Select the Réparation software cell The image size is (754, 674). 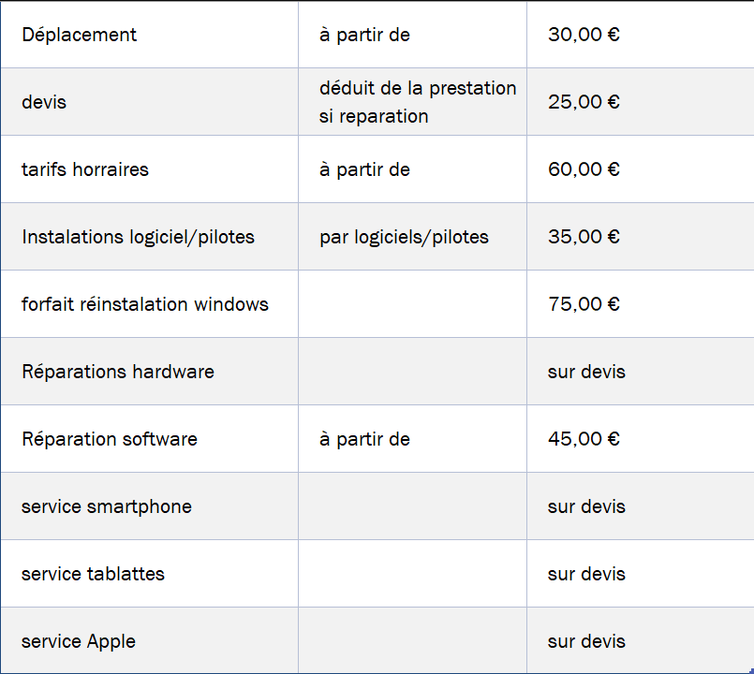point(149,438)
